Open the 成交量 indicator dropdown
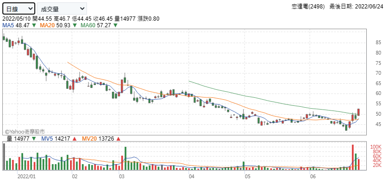This screenshot has width=387, height=182. 62,9
